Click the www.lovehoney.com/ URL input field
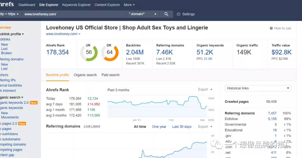 click(74, 14)
